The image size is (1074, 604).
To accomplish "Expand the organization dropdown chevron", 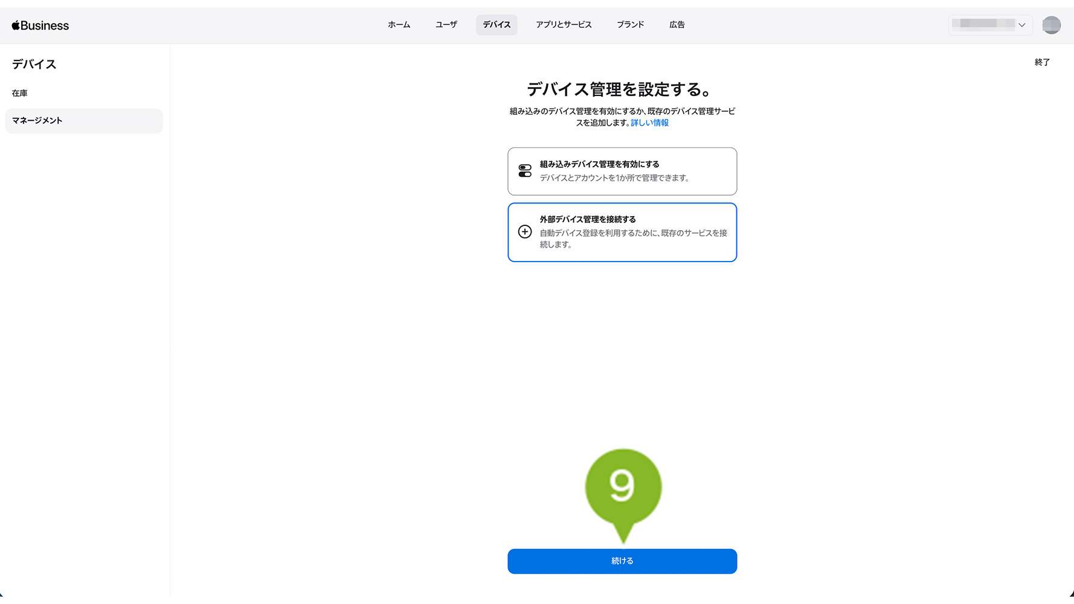I will (x=1021, y=25).
